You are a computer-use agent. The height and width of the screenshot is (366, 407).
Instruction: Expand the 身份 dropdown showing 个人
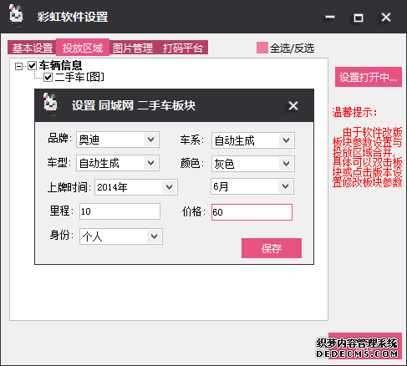[x=121, y=236]
